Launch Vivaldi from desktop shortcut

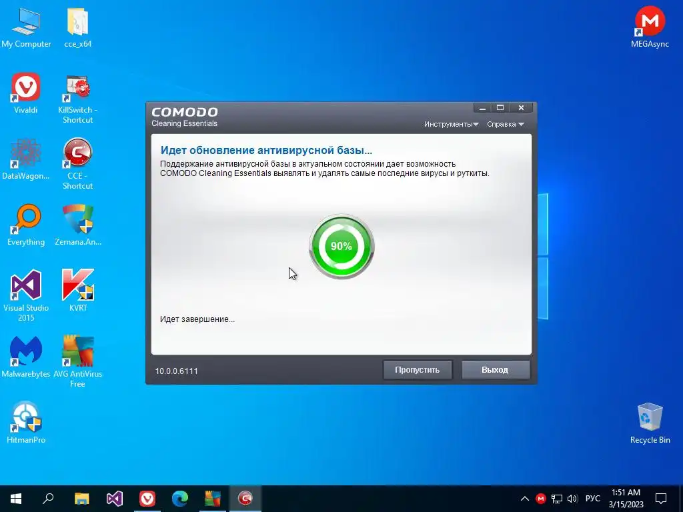pos(26,93)
